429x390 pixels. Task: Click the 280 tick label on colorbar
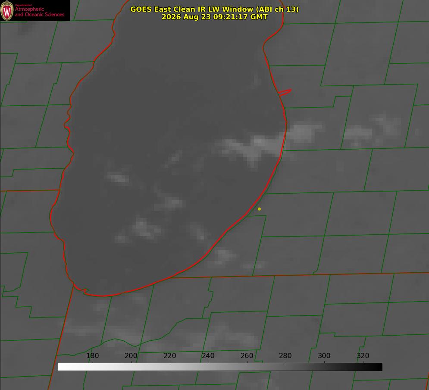(x=285, y=355)
